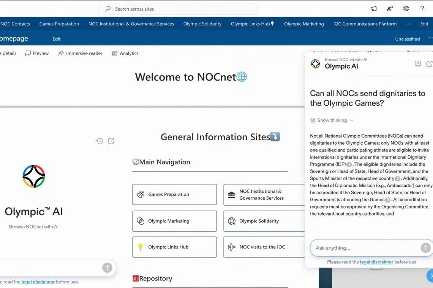Image resolution: width=433 pixels, height=288 pixels.
Task: Open the help question mark icon
Action: pyautogui.click(x=422, y=8)
